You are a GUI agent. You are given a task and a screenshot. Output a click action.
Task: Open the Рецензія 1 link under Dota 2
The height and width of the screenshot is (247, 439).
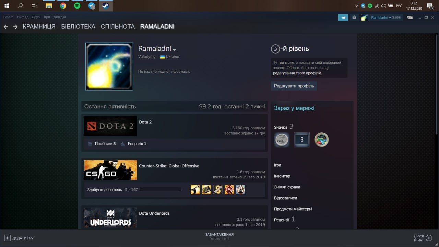[x=137, y=144]
